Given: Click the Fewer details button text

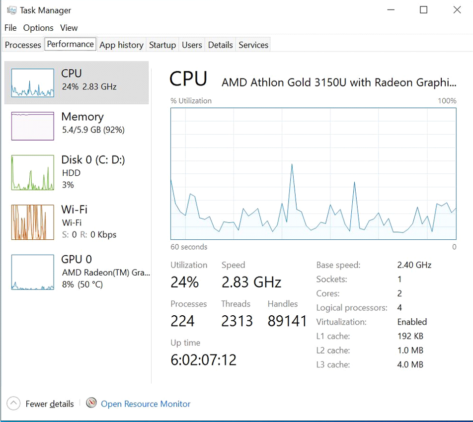Looking at the screenshot, I should click(x=50, y=404).
